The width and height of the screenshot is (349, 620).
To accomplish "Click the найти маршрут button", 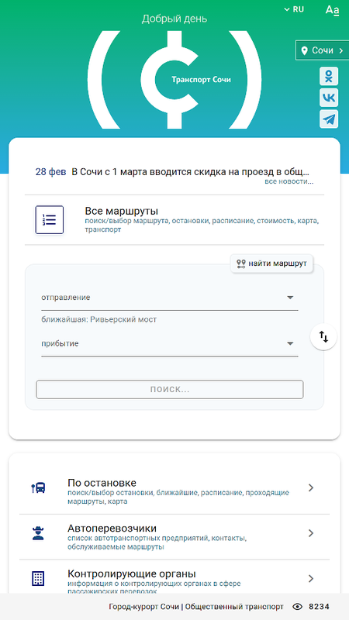I will 271,263.
